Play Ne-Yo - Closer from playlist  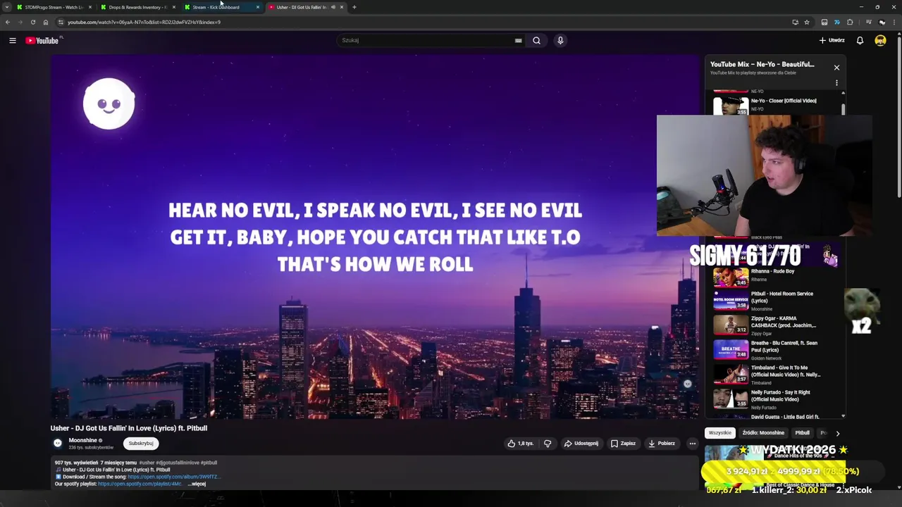tap(775, 104)
